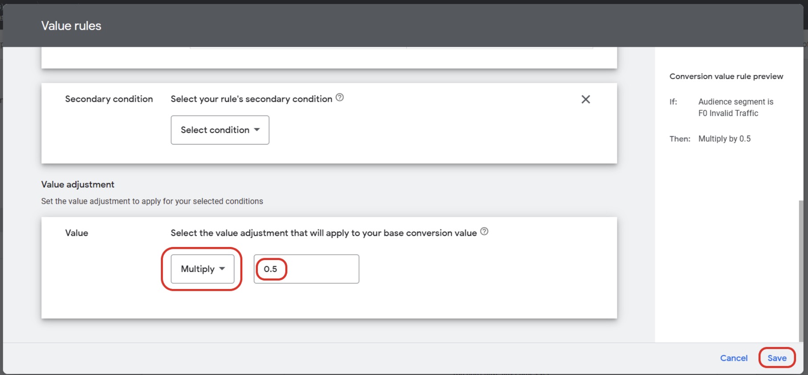The width and height of the screenshot is (808, 375).
Task: Open the Multiply adjustment dropdown
Action: point(203,269)
